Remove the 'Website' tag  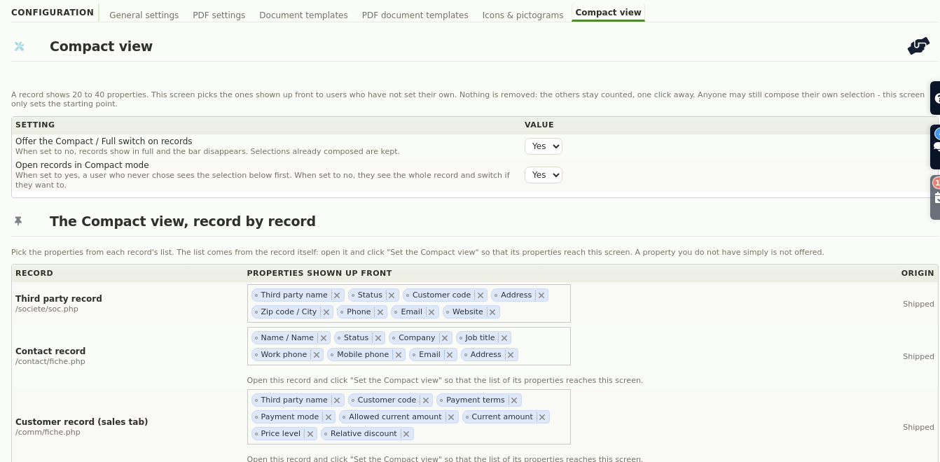492,312
